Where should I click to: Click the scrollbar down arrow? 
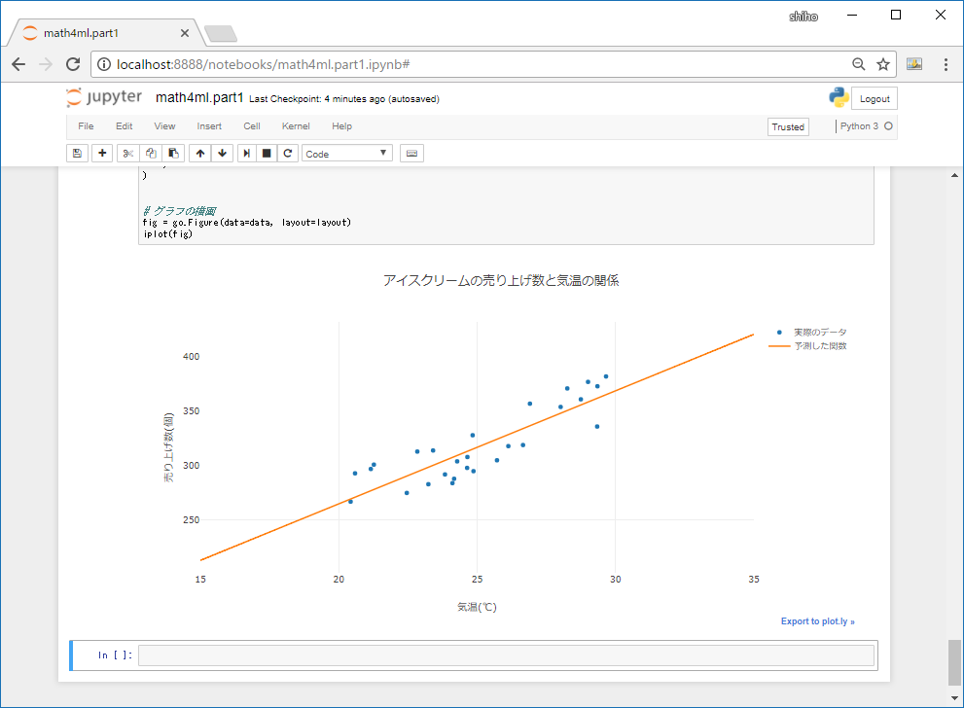pyautogui.click(x=954, y=698)
